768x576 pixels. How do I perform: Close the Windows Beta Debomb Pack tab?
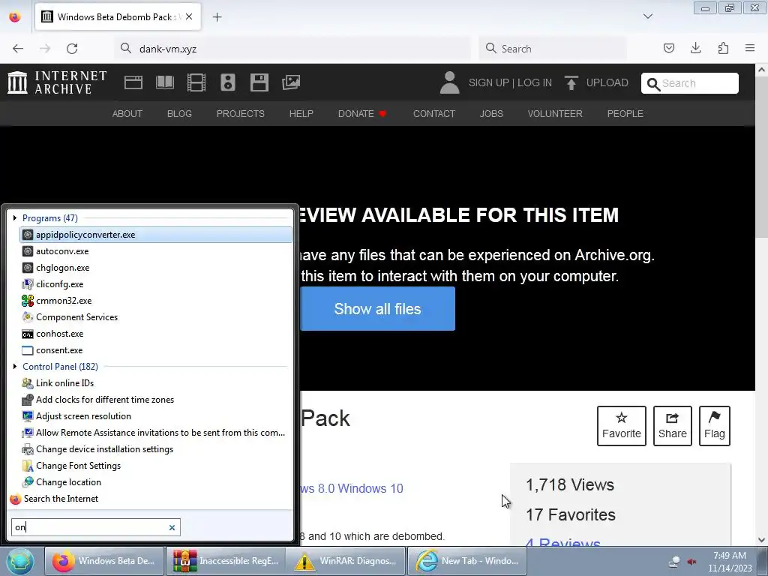[189, 16]
